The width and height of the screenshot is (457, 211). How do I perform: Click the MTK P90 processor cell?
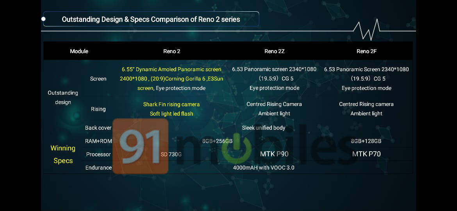274,154
